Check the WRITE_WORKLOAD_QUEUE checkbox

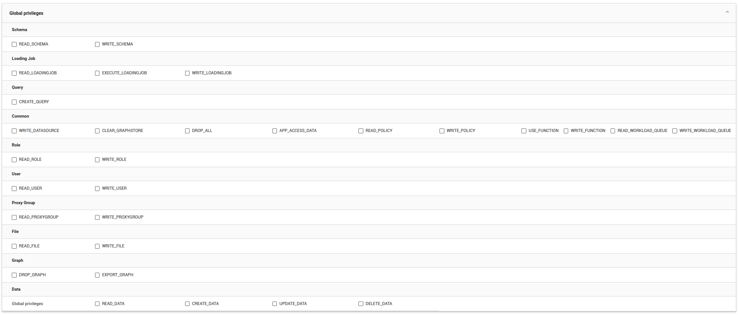coord(675,131)
